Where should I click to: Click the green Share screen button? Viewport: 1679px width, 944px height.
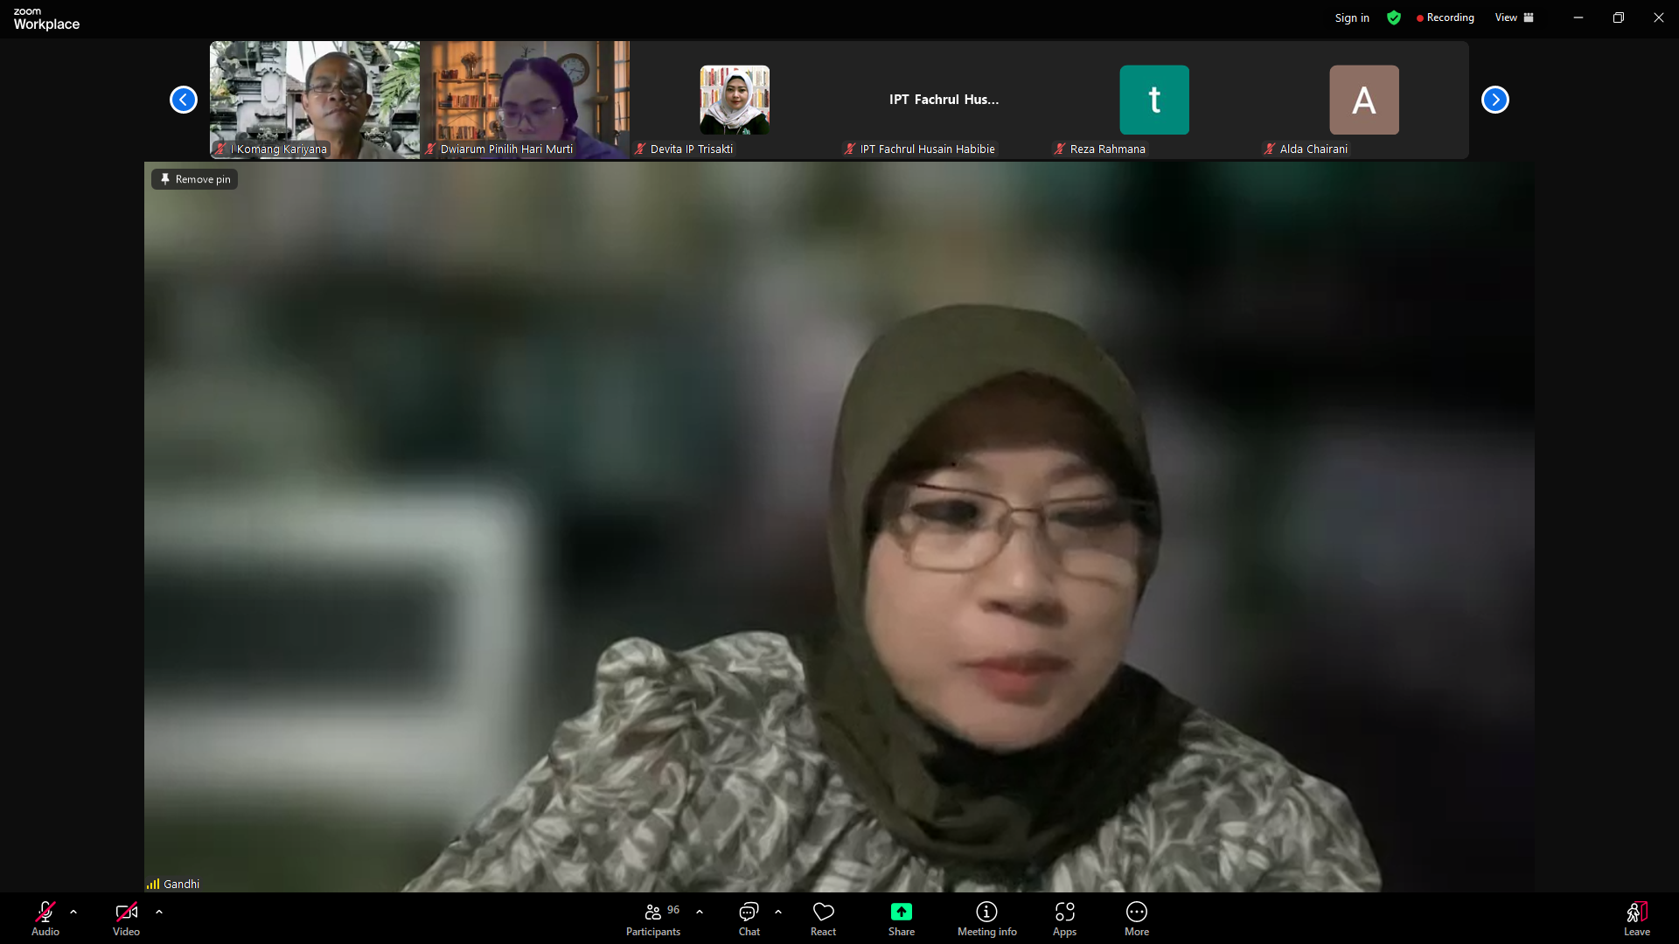click(902, 918)
